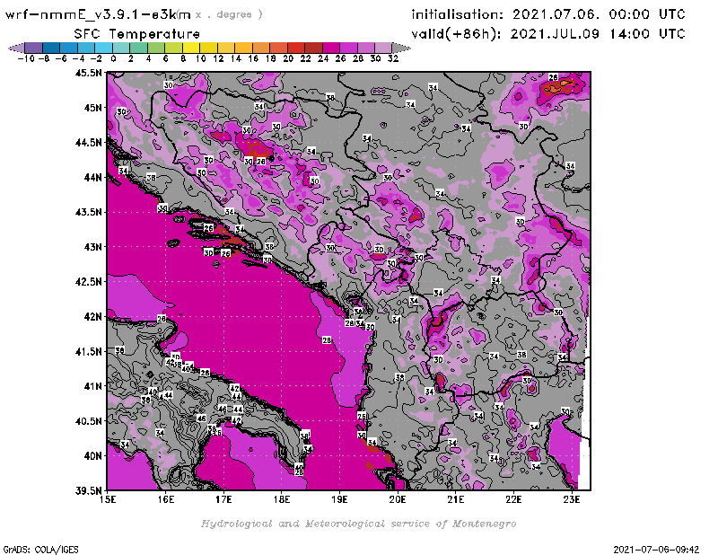
Task: Click the '22E' longitude label
Action: click(513, 499)
